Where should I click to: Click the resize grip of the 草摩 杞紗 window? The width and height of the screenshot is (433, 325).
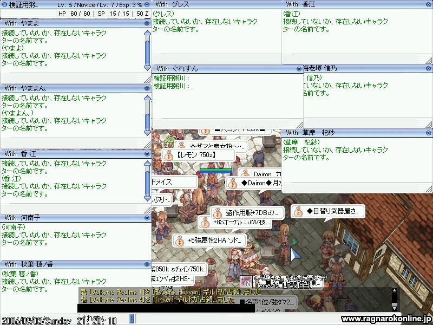point(429,189)
